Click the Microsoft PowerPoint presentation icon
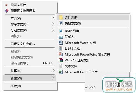 tap(61, 54)
